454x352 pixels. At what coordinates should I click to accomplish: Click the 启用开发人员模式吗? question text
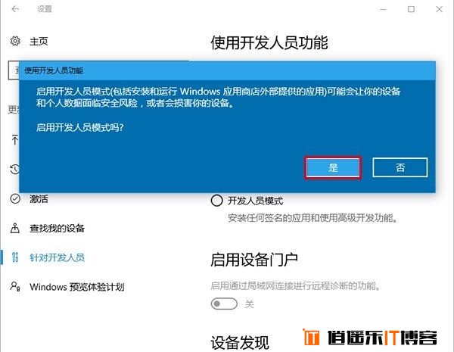coord(80,127)
